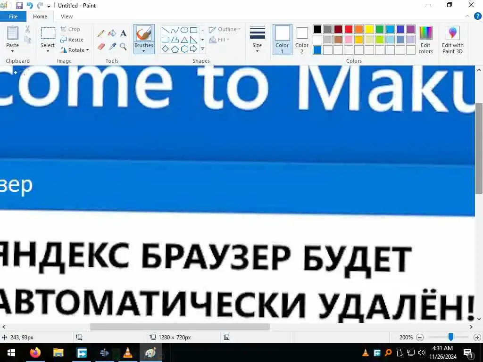Open the Brushes dropdown arrow
This screenshot has height=362, width=483.
pyautogui.click(x=144, y=51)
